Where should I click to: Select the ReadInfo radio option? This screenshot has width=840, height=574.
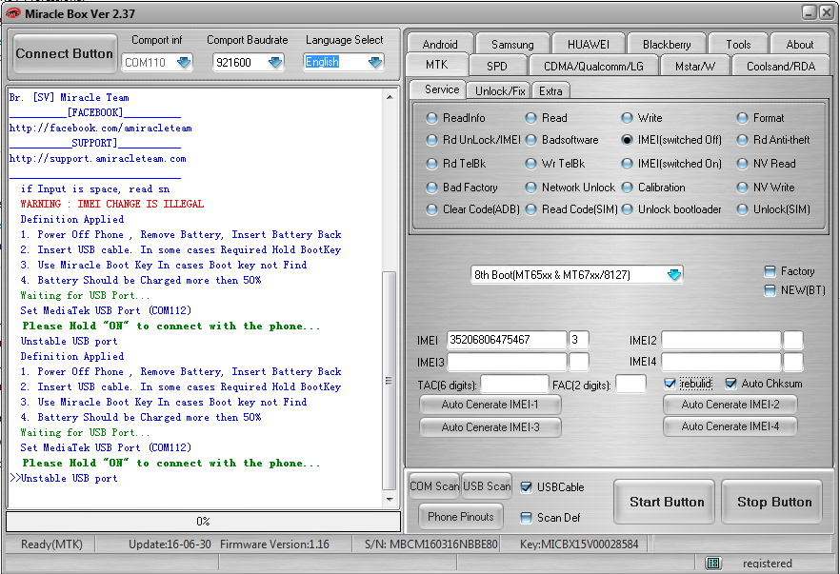click(x=431, y=118)
